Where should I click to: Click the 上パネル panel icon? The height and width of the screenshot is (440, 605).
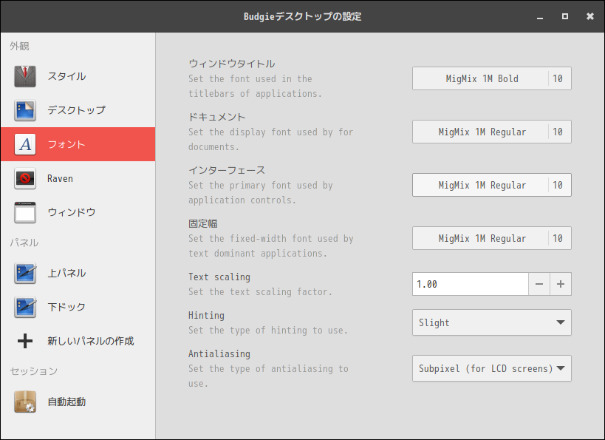tap(25, 273)
